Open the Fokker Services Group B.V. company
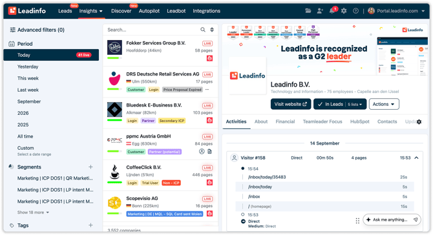The image size is (433, 235). 156,43
